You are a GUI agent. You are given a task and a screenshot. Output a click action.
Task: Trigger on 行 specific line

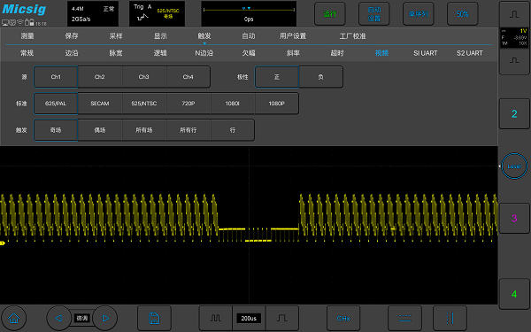click(x=233, y=130)
